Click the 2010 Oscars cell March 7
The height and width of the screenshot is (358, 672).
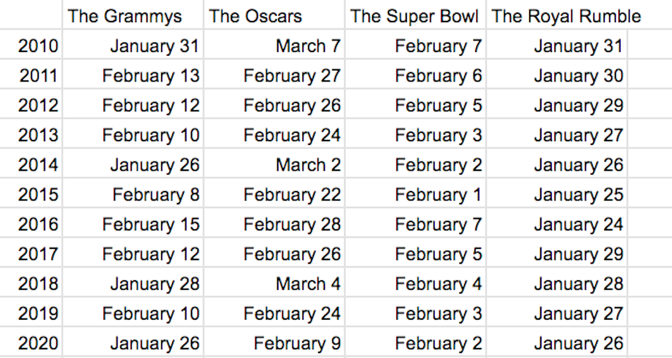pos(274,46)
